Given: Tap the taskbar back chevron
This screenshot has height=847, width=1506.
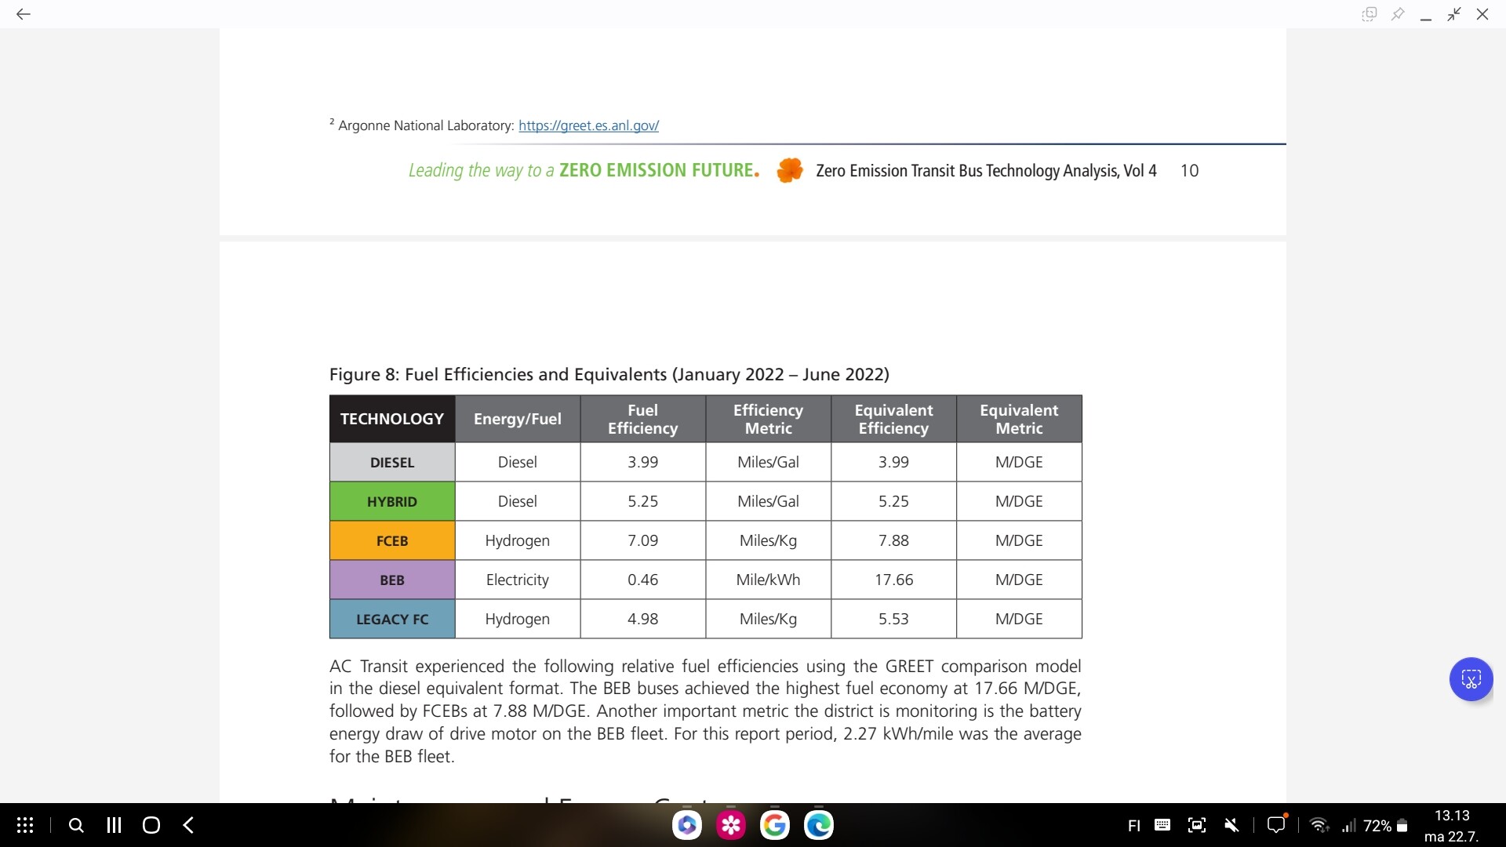Looking at the screenshot, I should click(x=188, y=825).
